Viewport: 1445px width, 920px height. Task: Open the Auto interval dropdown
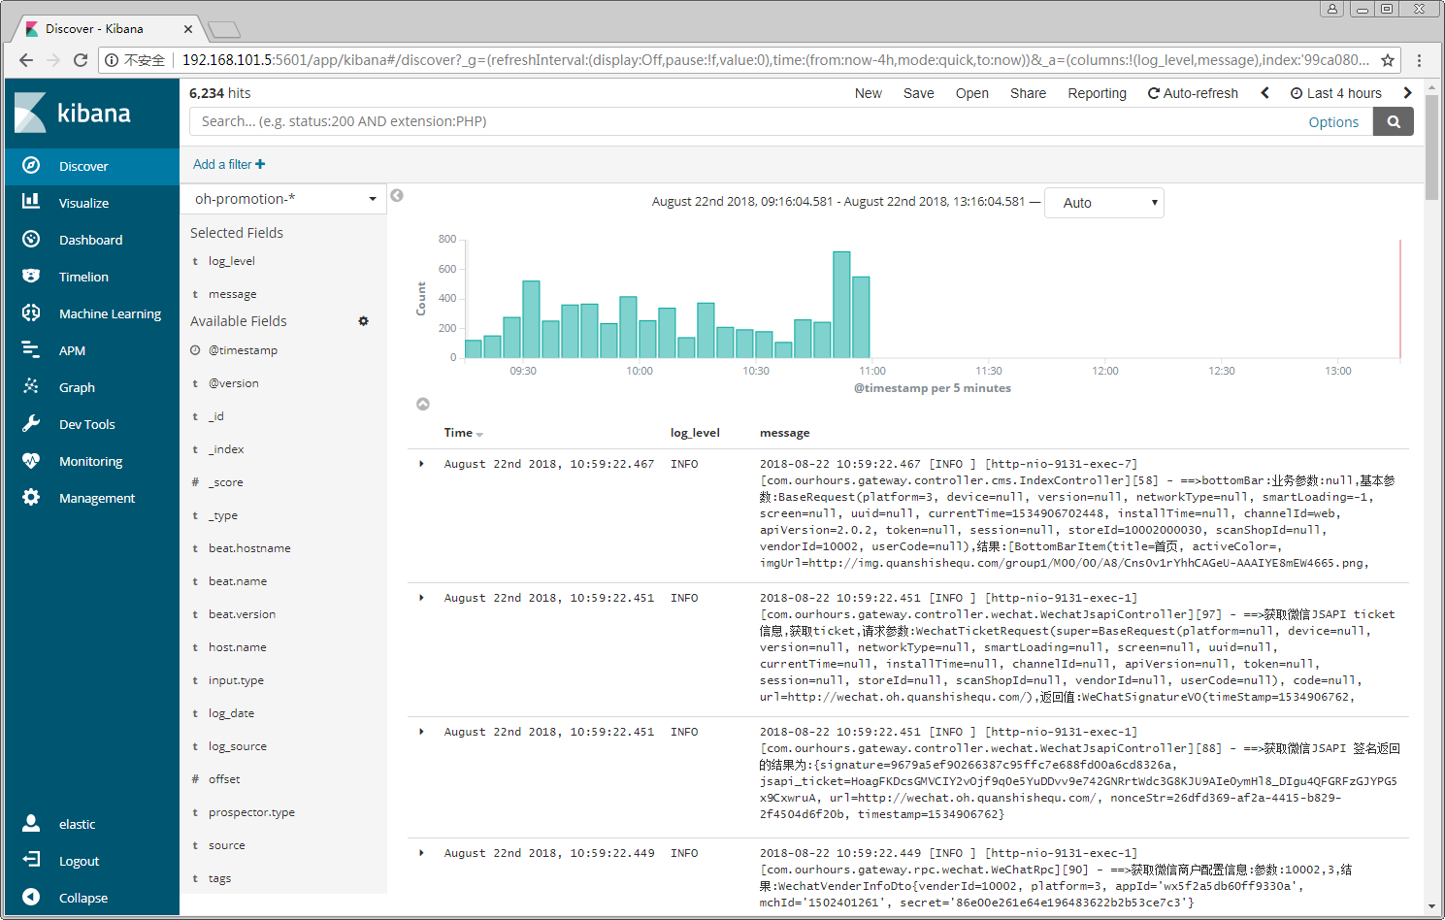click(x=1103, y=203)
